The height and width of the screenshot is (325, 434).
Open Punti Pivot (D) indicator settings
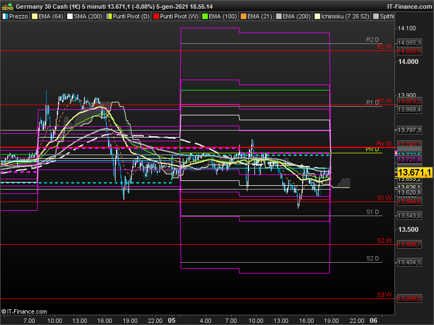(x=127, y=16)
